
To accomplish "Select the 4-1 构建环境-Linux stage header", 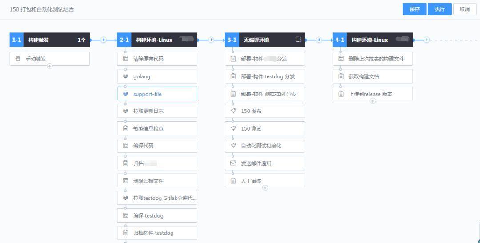I will click(373, 40).
